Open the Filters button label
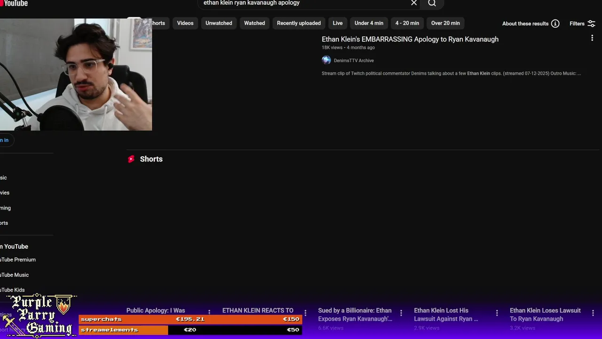The width and height of the screenshot is (602, 339). tap(577, 24)
